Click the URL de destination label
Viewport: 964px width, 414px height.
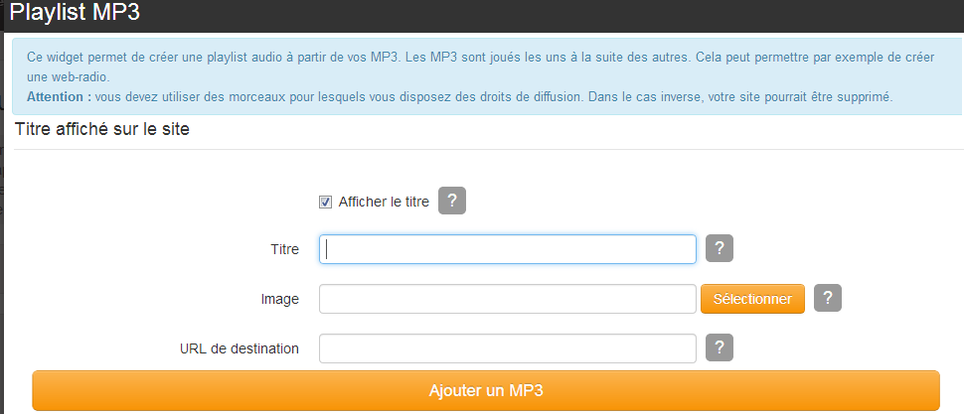pos(240,348)
